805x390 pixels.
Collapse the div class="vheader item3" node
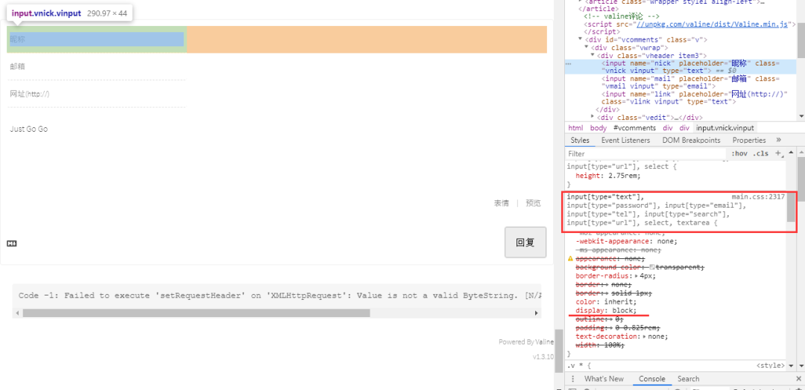(593, 55)
